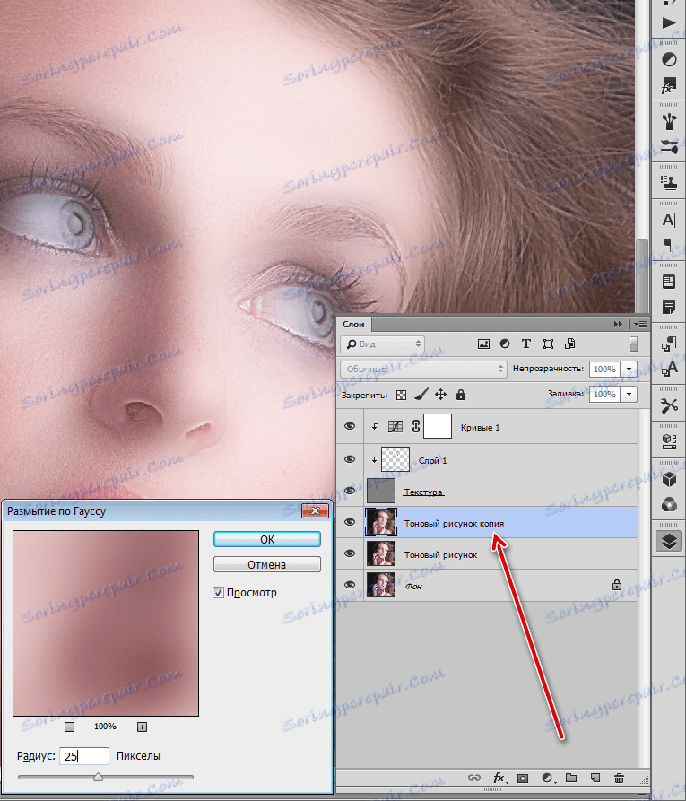This screenshot has height=801, width=686.
Task: Delete layer with trash icon
Action: pos(619,778)
